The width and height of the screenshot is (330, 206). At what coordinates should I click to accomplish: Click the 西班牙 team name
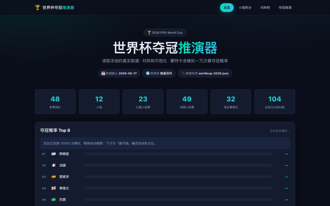tap(64, 177)
